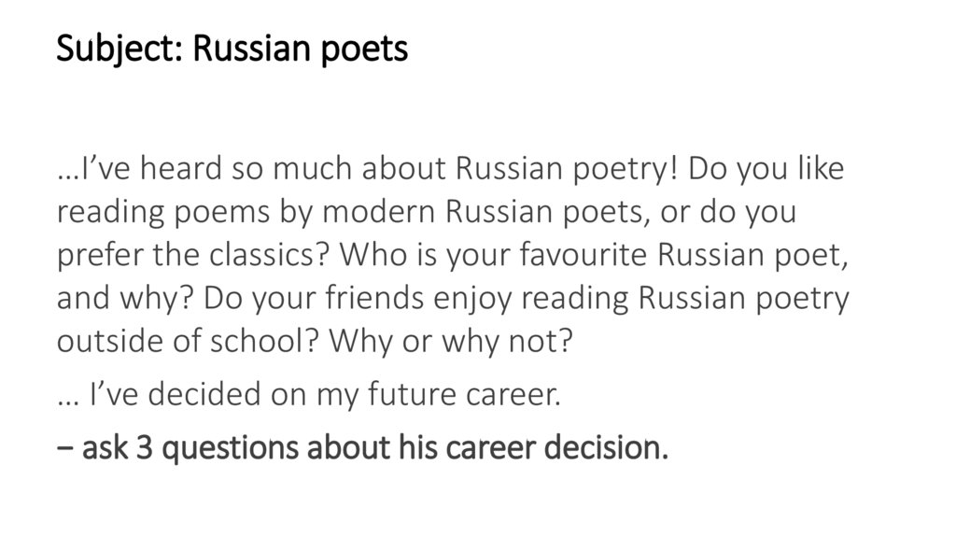The image size is (956, 536).
Task: Click the number "3" in the bold line
Action: click(x=144, y=448)
